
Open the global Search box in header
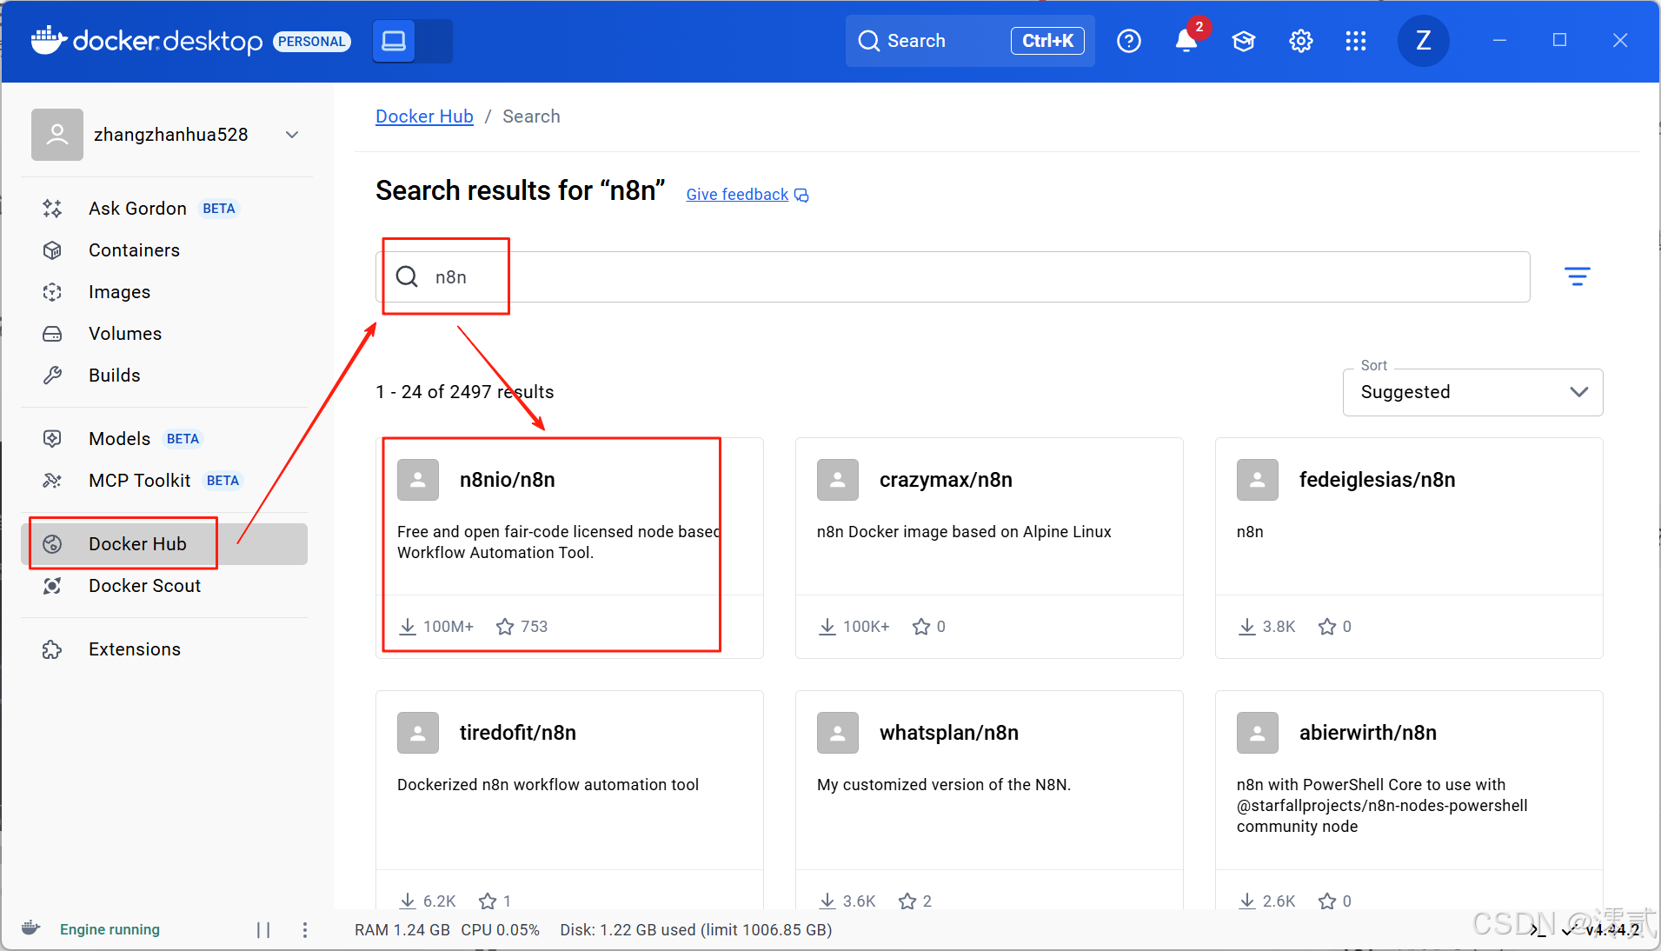pyautogui.click(x=970, y=41)
